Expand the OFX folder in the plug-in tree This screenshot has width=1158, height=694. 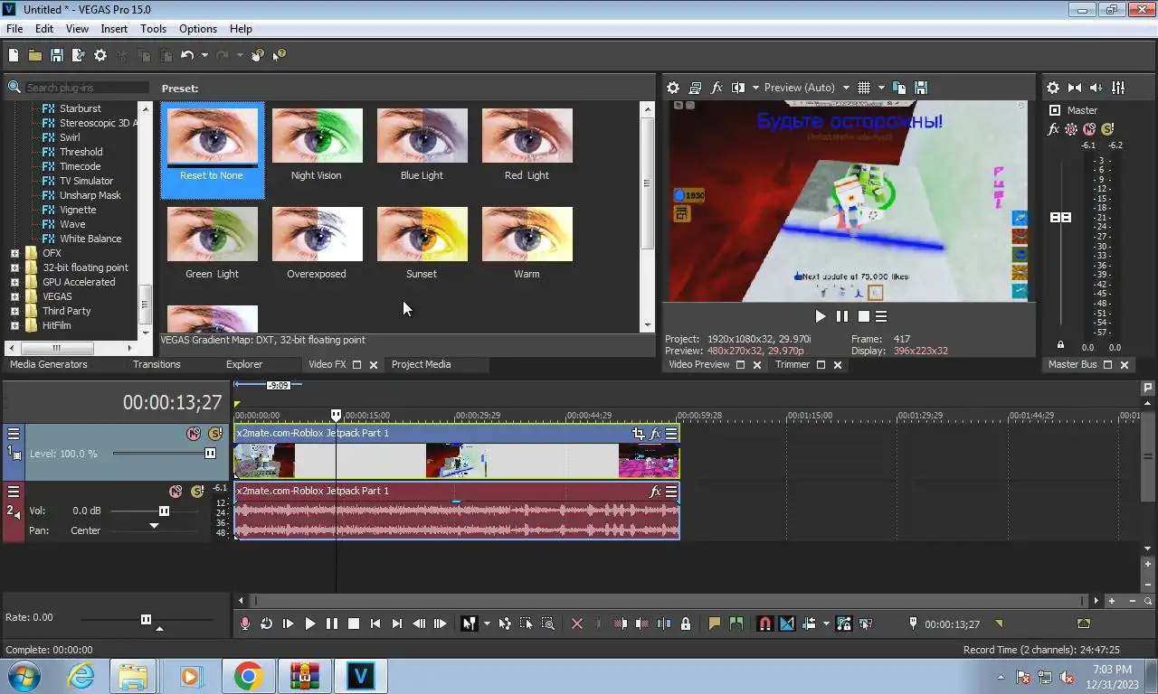pos(14,253)
